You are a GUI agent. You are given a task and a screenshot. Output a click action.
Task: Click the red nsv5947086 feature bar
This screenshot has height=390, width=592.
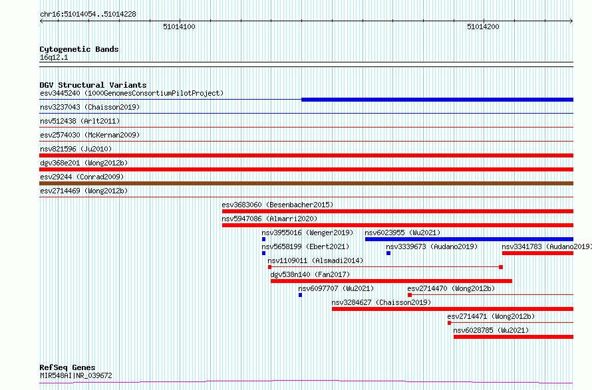coord(398,225)
